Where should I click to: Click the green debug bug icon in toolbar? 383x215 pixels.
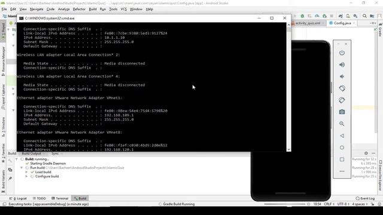[x=302, y=16]
